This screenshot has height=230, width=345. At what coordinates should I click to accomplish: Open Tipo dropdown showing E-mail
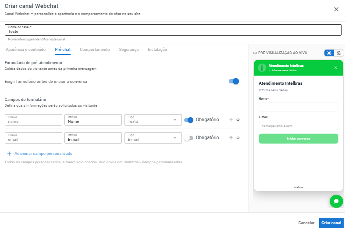153,138
